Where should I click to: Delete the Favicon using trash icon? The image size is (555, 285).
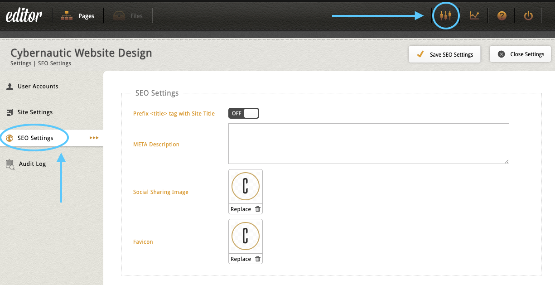(x=258, y=259)
